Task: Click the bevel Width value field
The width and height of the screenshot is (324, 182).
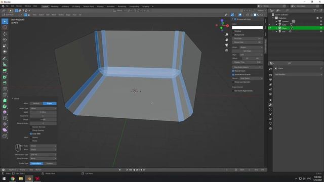Action: 43,112
